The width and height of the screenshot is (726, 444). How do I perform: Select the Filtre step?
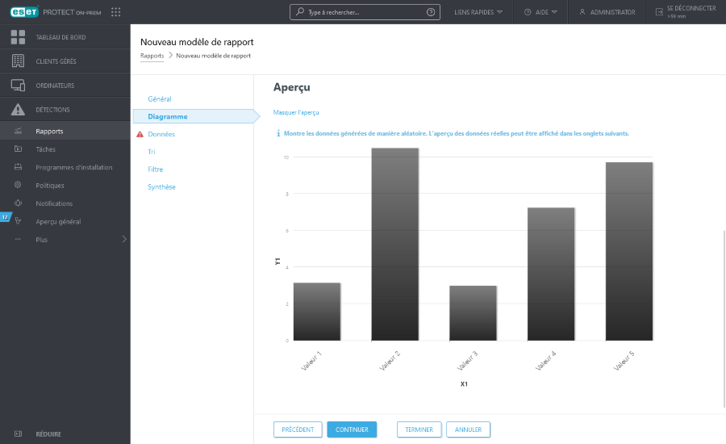coord(156,170)
